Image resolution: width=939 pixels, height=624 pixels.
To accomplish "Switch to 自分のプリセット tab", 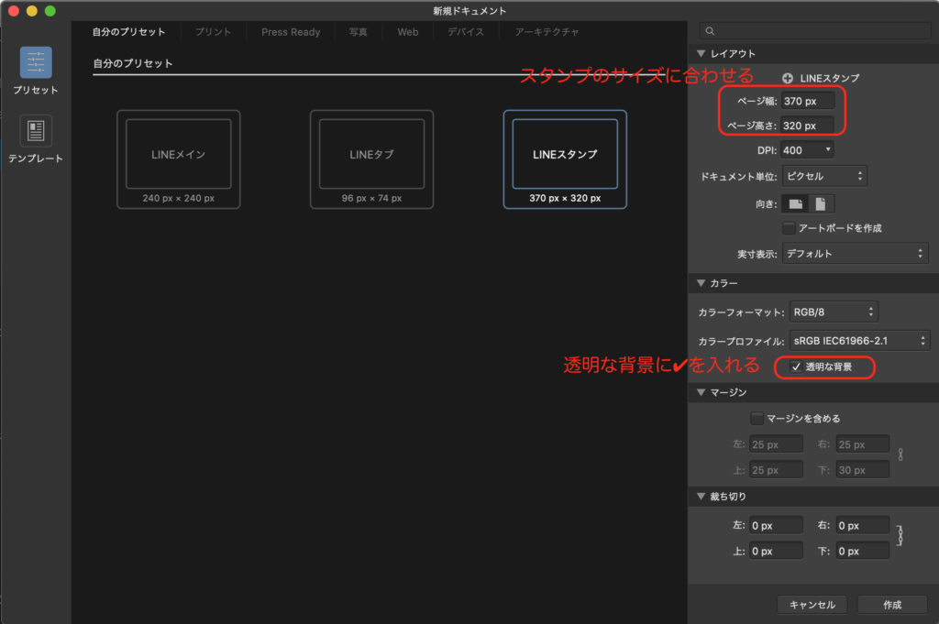I will (128, 32).
